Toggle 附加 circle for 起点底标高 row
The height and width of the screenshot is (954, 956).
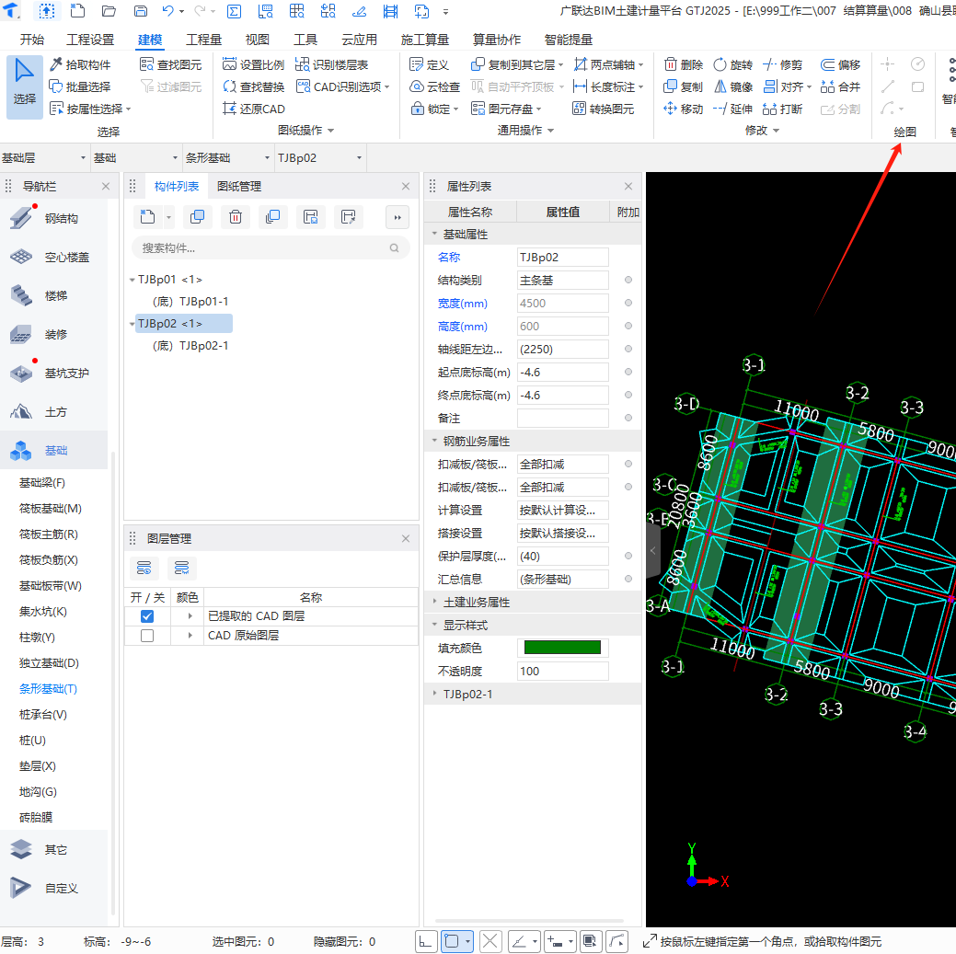pos(628,372)
